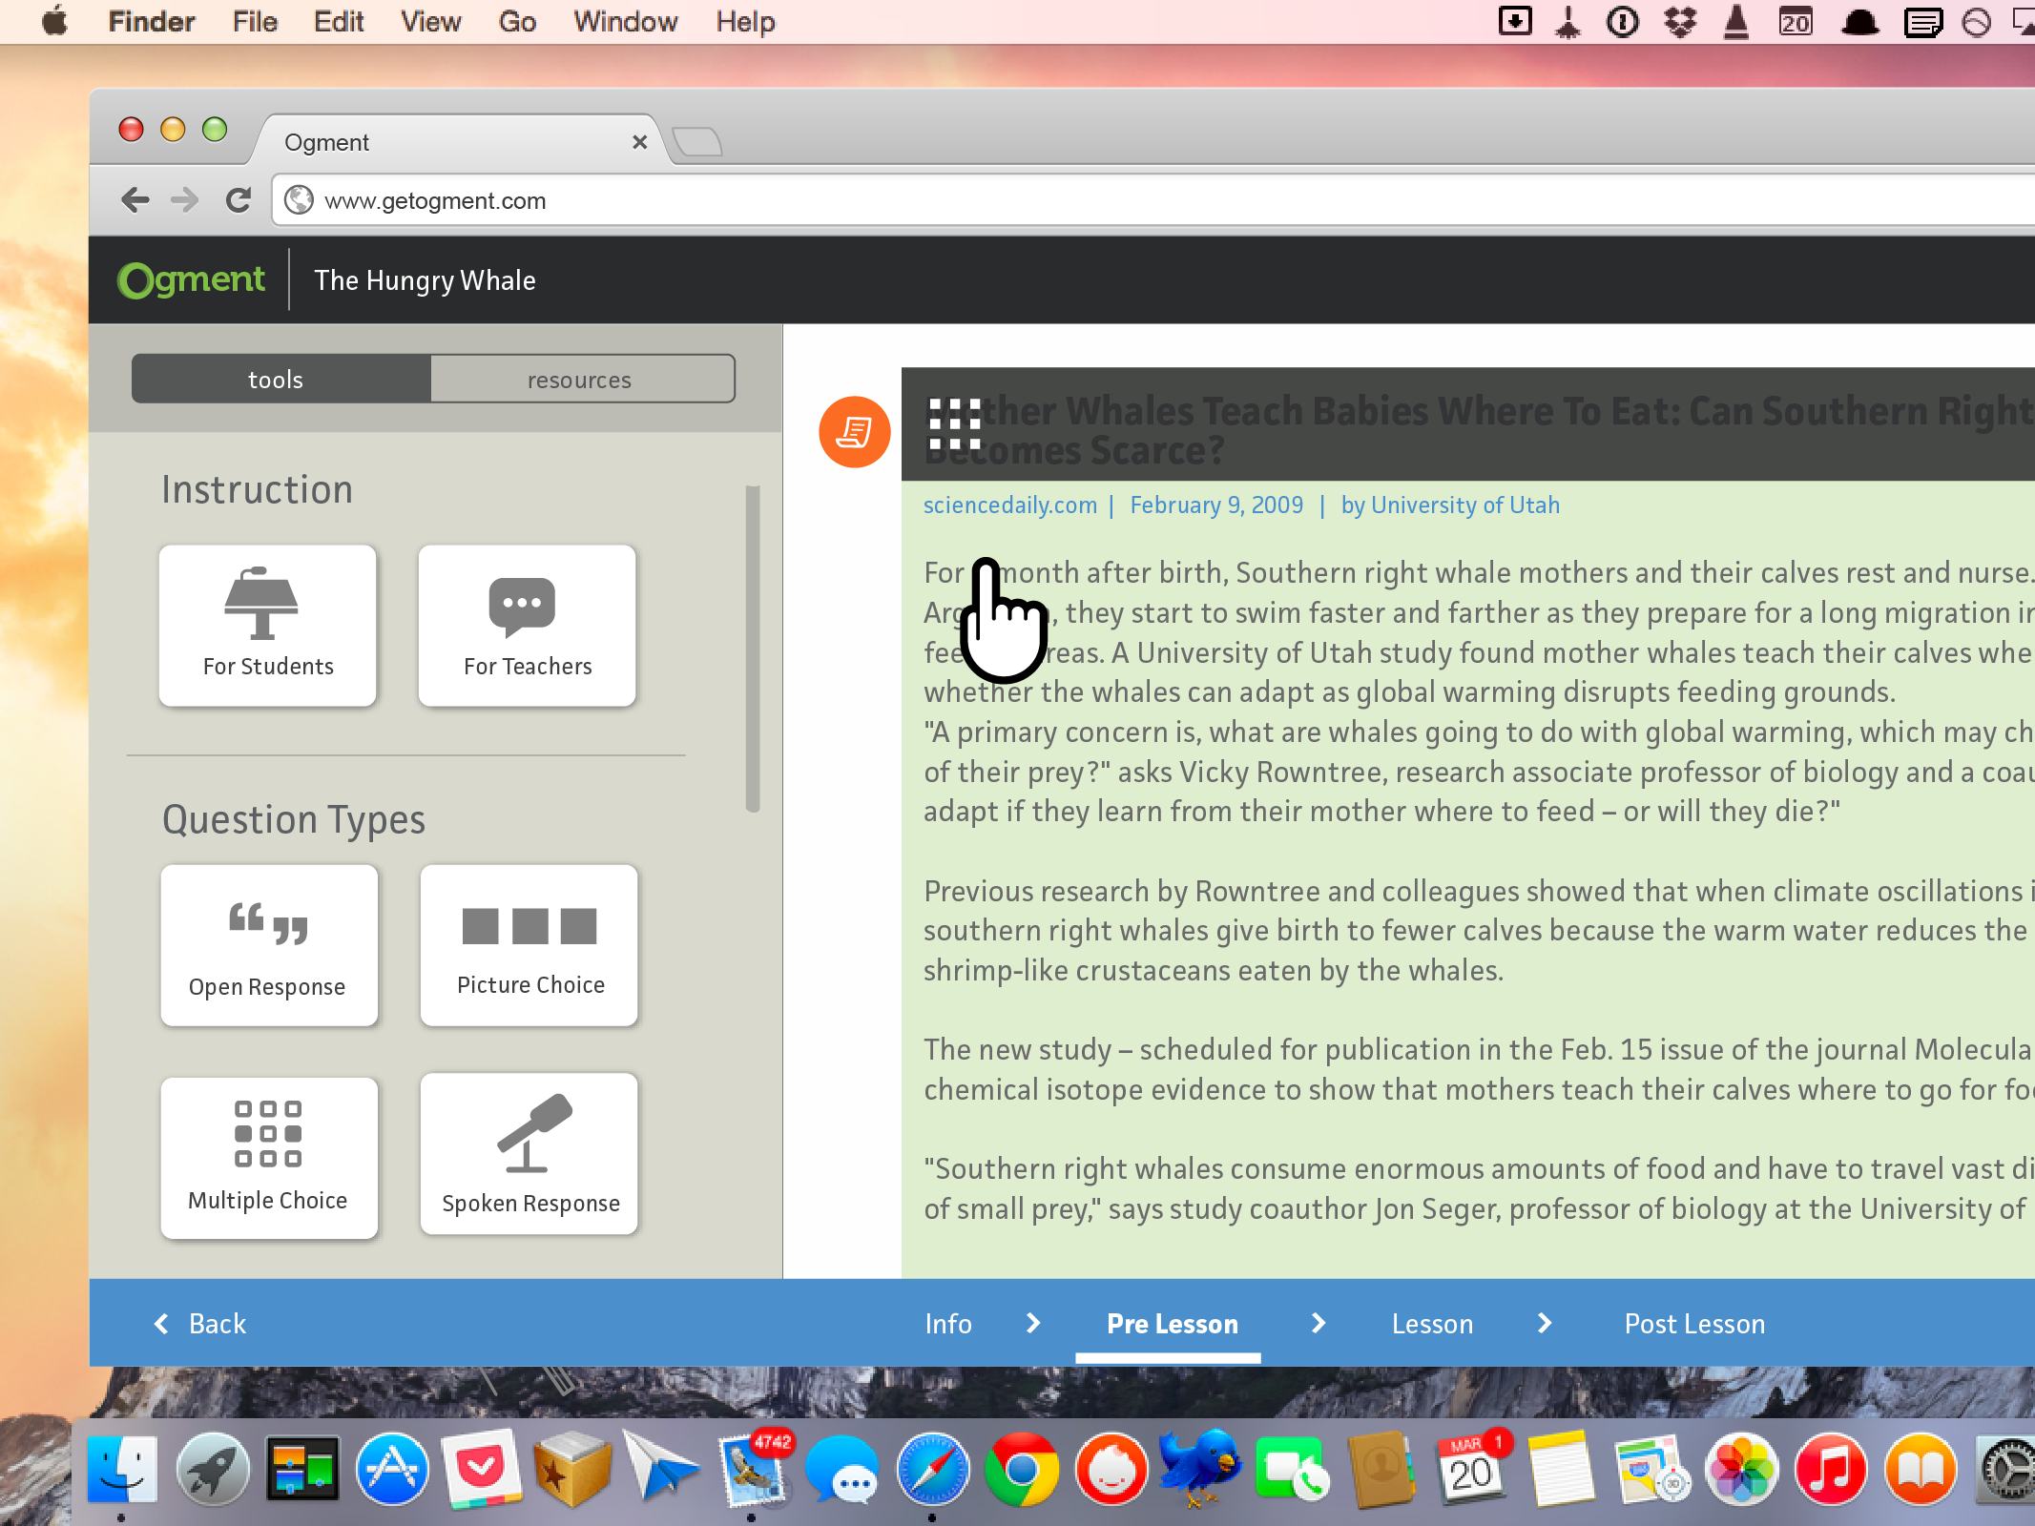Go to the Pre Lesson step
This screenshot has width=2035, height=1526.
click(1173, 1324)
